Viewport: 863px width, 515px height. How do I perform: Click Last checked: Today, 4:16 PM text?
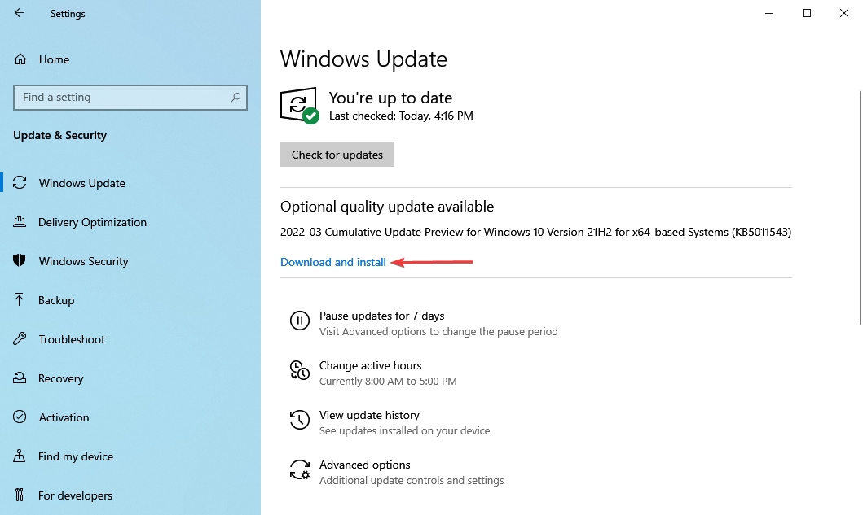[401, 116]
